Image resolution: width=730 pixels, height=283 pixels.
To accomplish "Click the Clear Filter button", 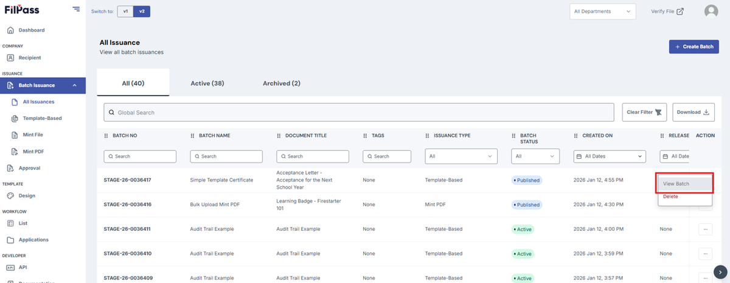I will 644,113.
